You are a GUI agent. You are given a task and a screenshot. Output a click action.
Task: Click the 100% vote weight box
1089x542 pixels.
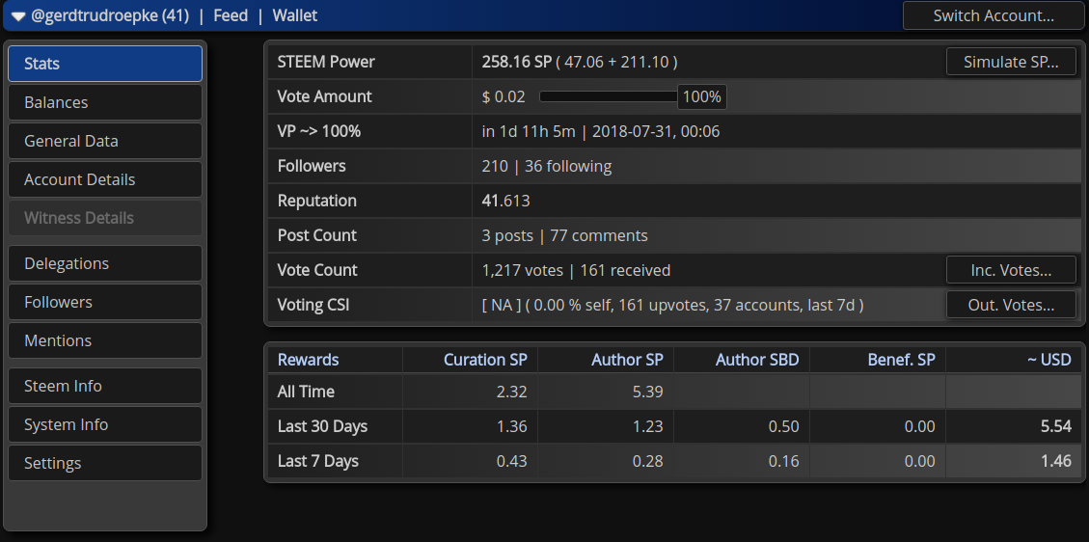click(701, 96)
